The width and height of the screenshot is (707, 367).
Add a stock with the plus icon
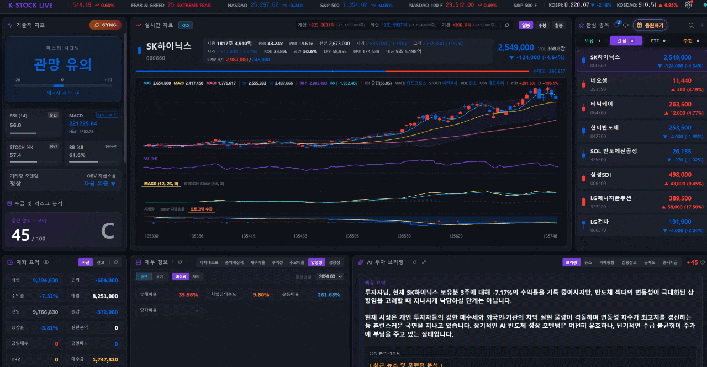pos(701,25)
